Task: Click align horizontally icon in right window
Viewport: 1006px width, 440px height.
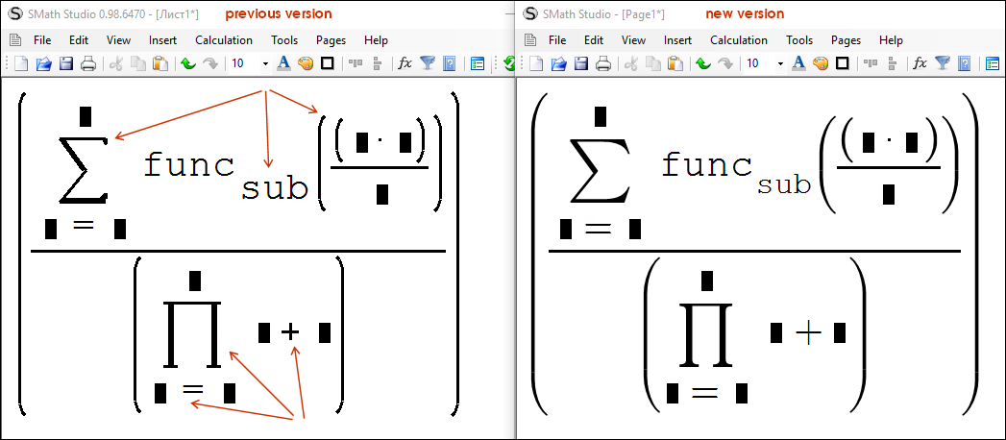Action: 871,63
